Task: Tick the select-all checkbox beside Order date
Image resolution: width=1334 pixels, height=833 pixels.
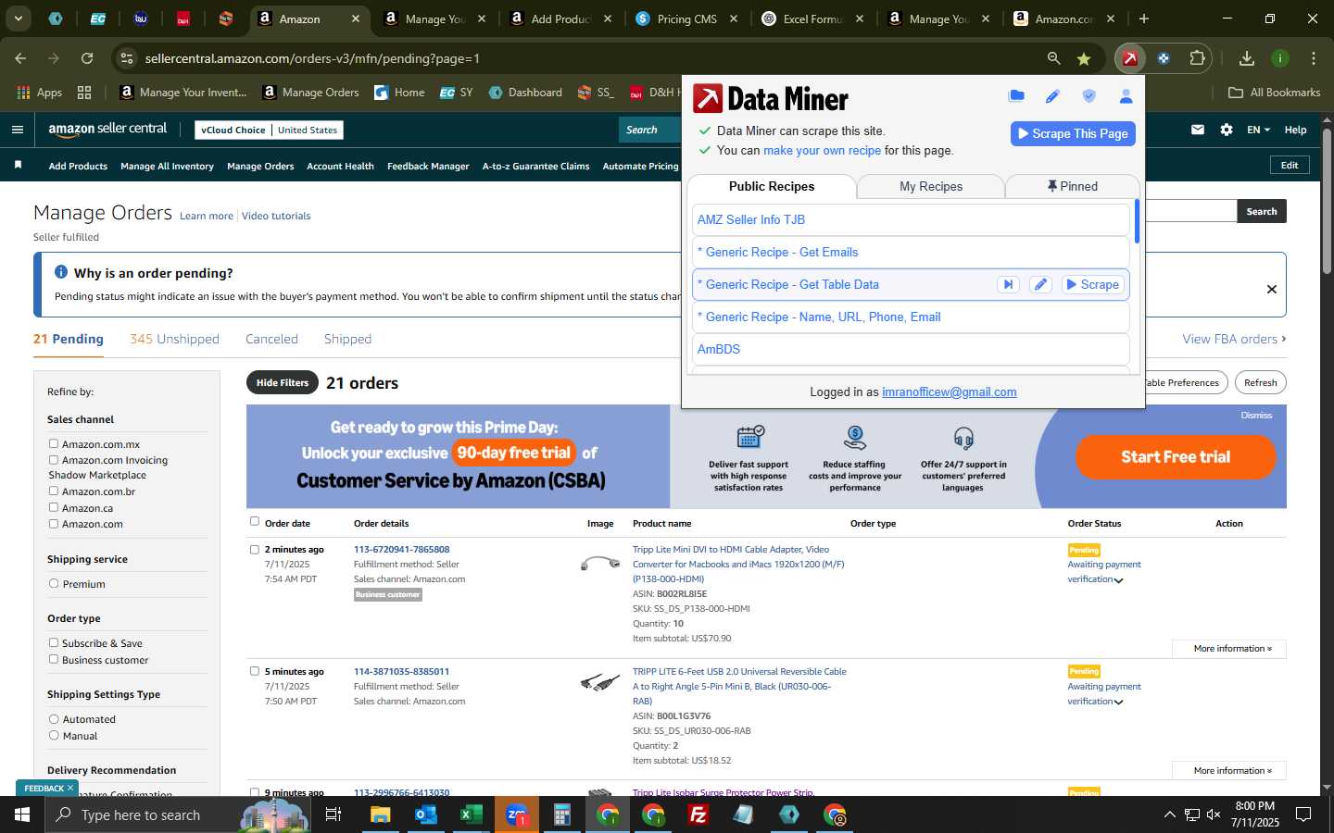Action: pyautogui.click(x=255, y=522)
